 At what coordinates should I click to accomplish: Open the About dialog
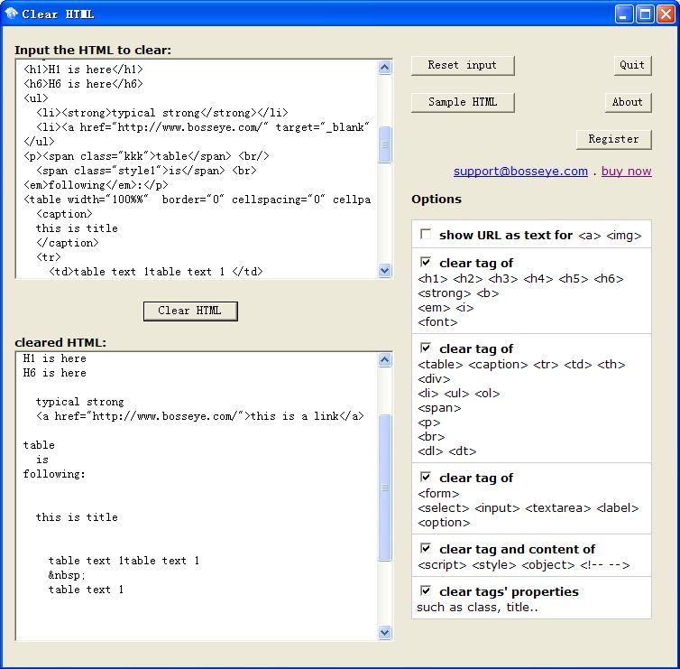point(627,102)
